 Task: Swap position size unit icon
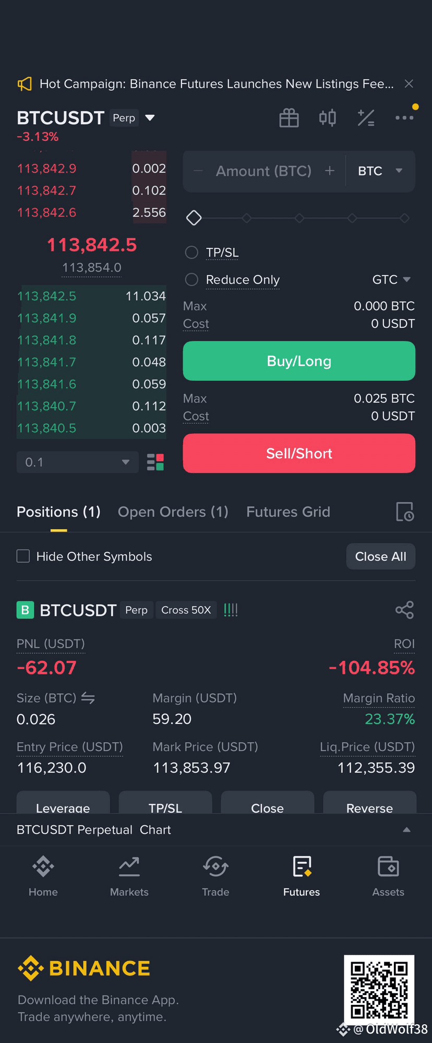[88, 698]
